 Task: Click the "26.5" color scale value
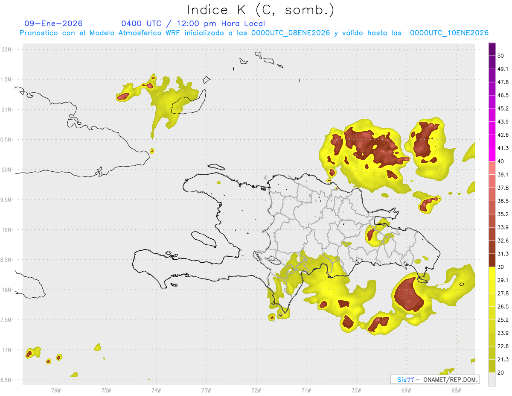pyautogui.click(x=503, y=307)
